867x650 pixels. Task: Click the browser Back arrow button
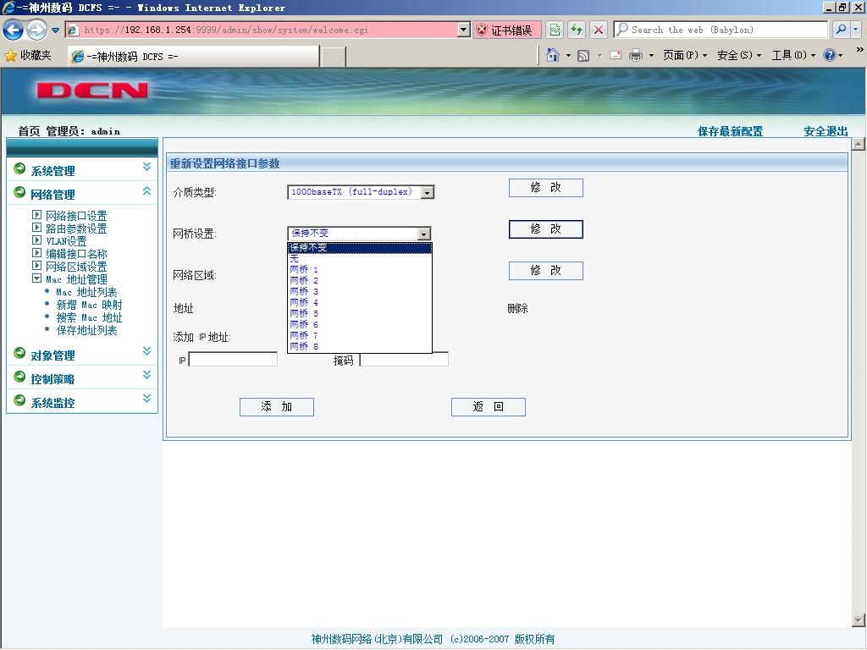(14, 30)
